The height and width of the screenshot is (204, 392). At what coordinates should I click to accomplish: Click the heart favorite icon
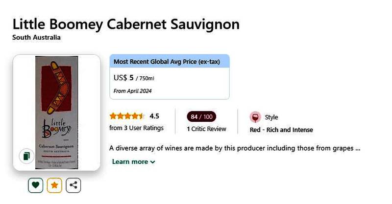click(35, 185)
